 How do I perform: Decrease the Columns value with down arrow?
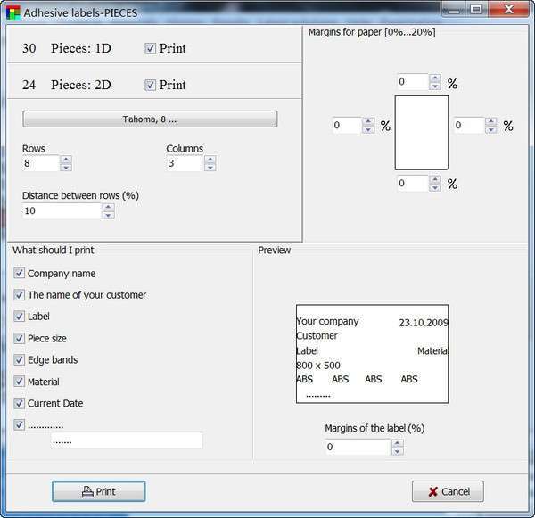(x=210, y=168)
